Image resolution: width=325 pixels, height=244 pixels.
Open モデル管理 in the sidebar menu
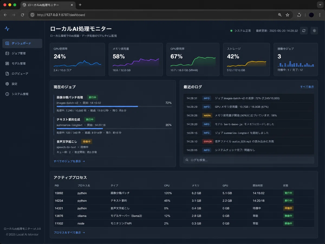(x=22, y=63)
